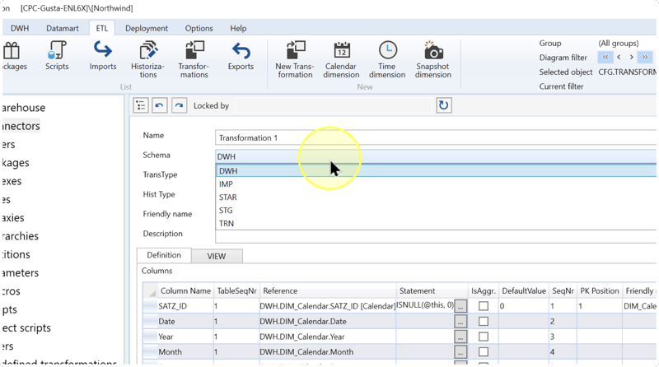Click the Description input field
Image resolution: width=659 pixels, height=367 pixels.
point(436,236)
